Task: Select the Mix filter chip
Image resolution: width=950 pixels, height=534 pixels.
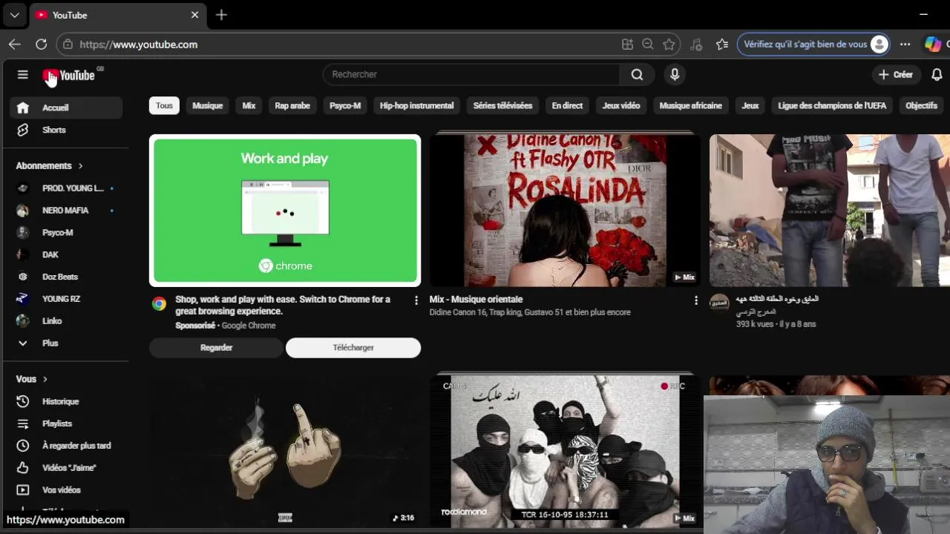Action: tap(249, 105)
